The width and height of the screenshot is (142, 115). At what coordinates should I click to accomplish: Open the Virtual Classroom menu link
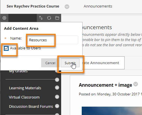pos(24,97)
